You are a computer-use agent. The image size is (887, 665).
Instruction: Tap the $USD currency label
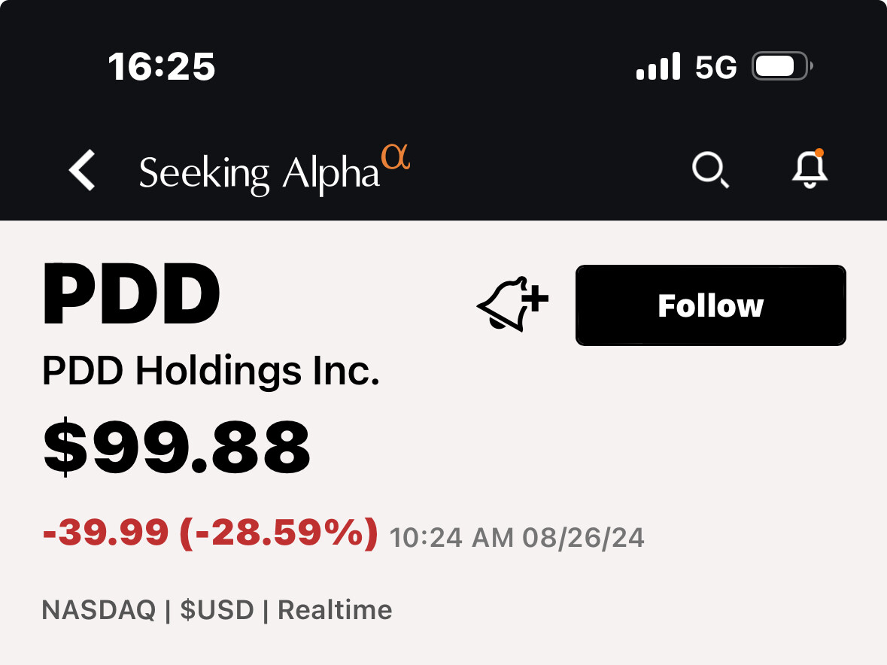pos(217,609)
